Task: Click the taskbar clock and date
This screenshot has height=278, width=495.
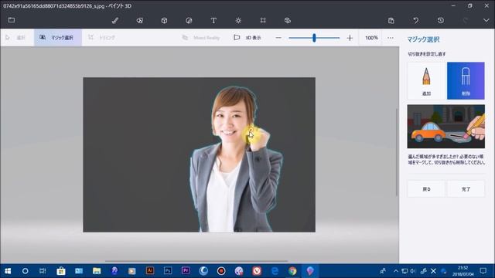Action: [x=463, y=271]
